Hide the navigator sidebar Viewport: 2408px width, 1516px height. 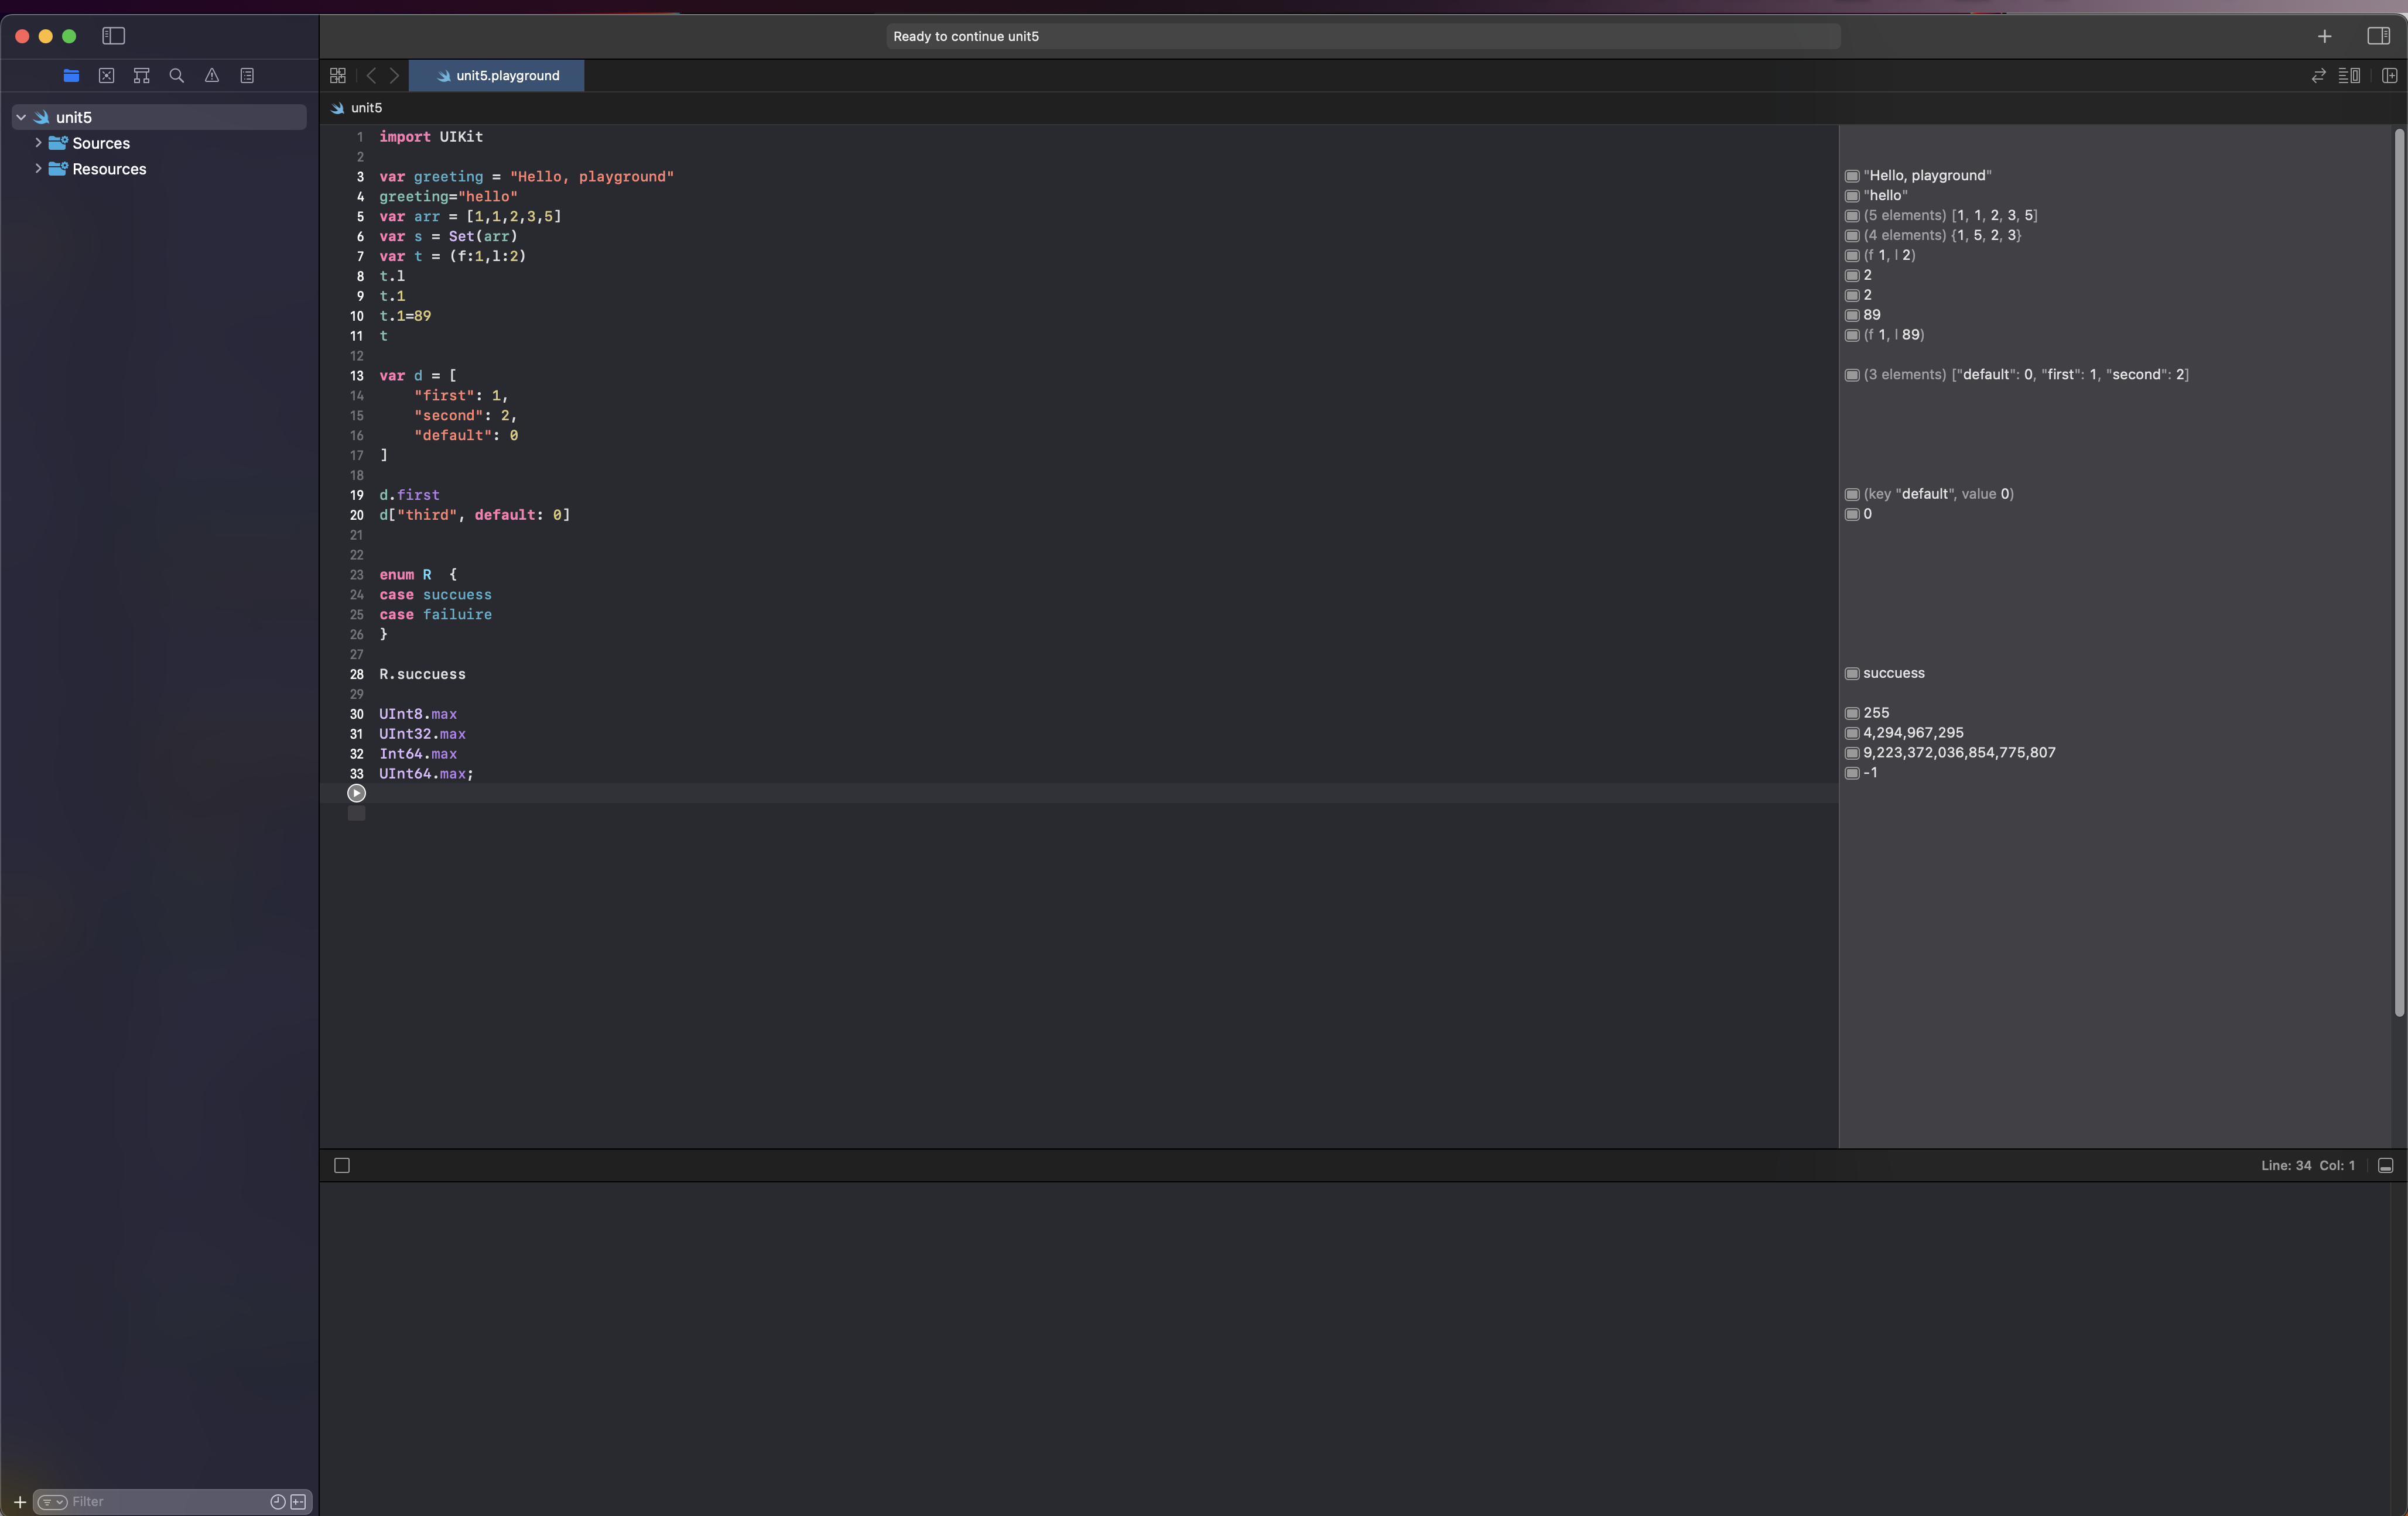click(x=113, y=36)
